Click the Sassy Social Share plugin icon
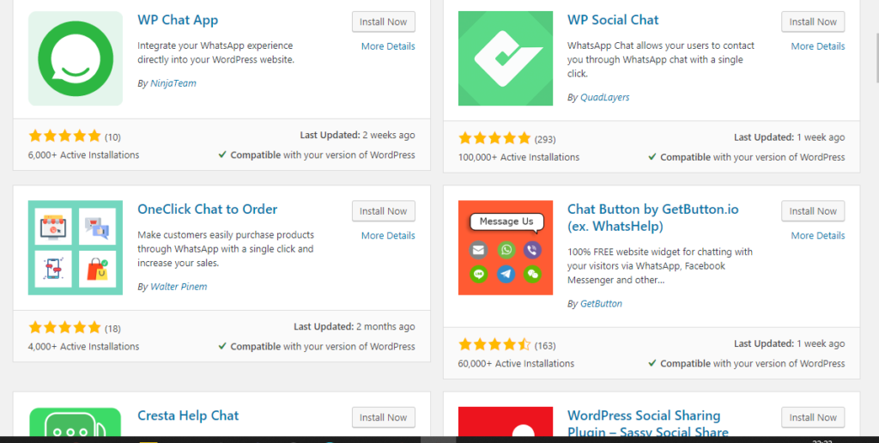The image size is (879, 443). pos(505,423)
